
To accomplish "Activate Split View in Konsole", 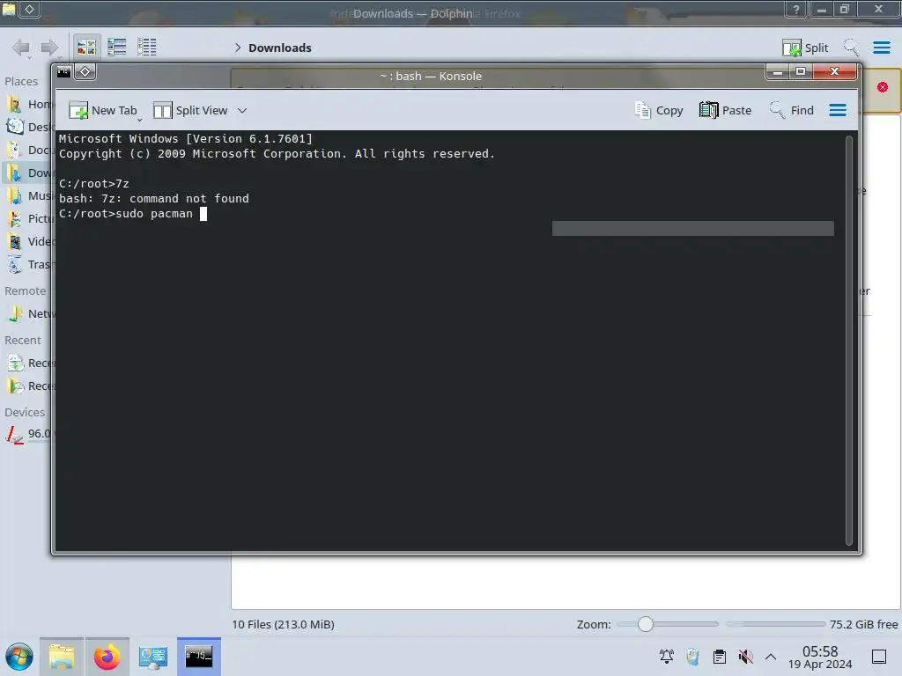I will click(190, 110).
